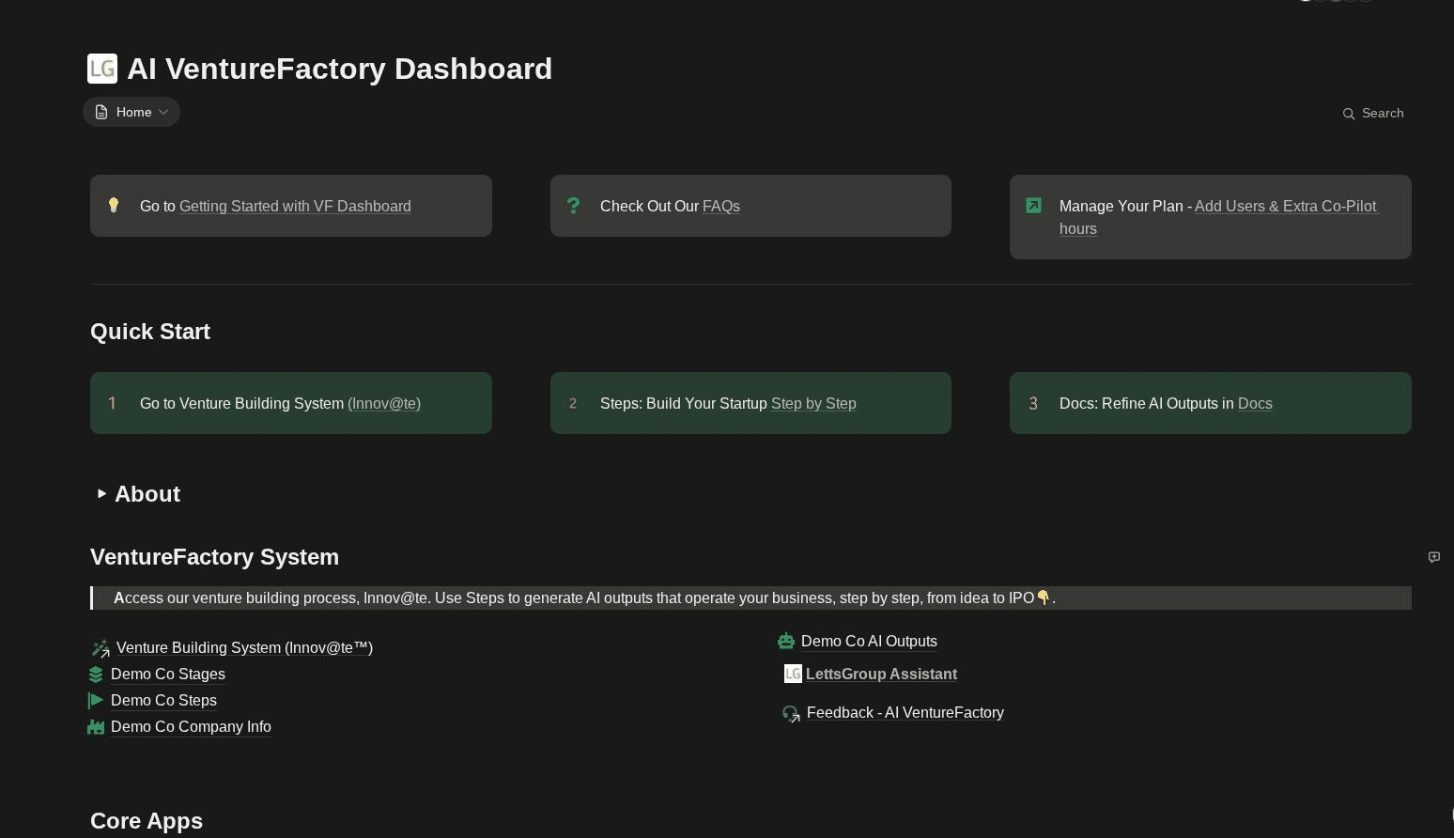This screenshot has height=838, width=1454.
Task: Click the headset icon next to Feedback link
Action: 791,712
